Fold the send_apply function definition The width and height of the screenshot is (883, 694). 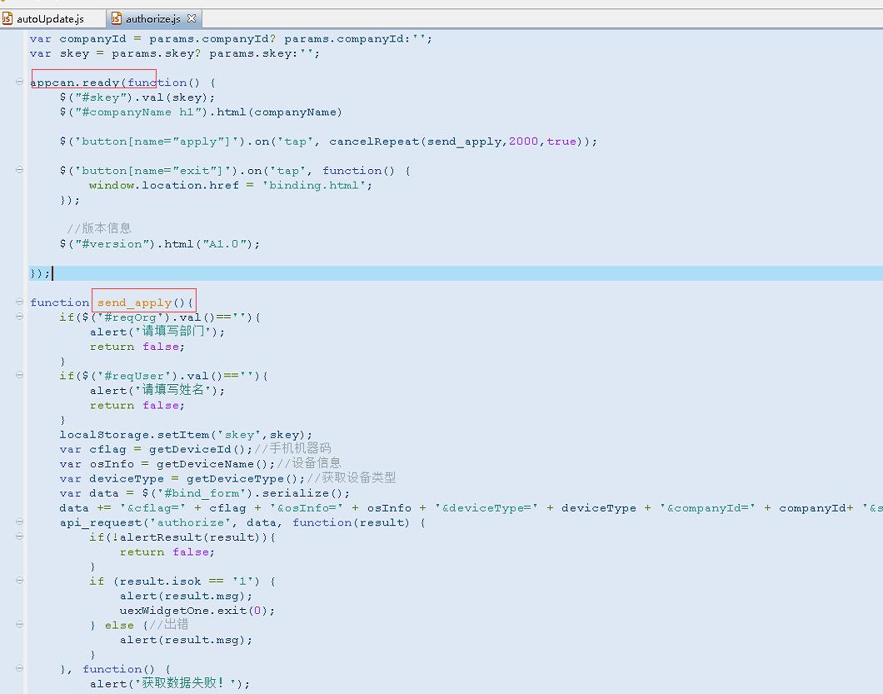pos(19,302)
